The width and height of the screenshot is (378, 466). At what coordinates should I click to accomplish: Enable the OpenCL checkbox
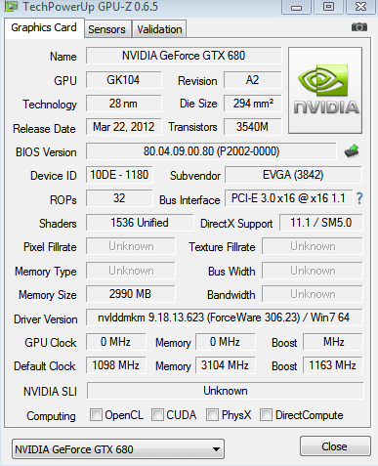(x=96, y=415)
